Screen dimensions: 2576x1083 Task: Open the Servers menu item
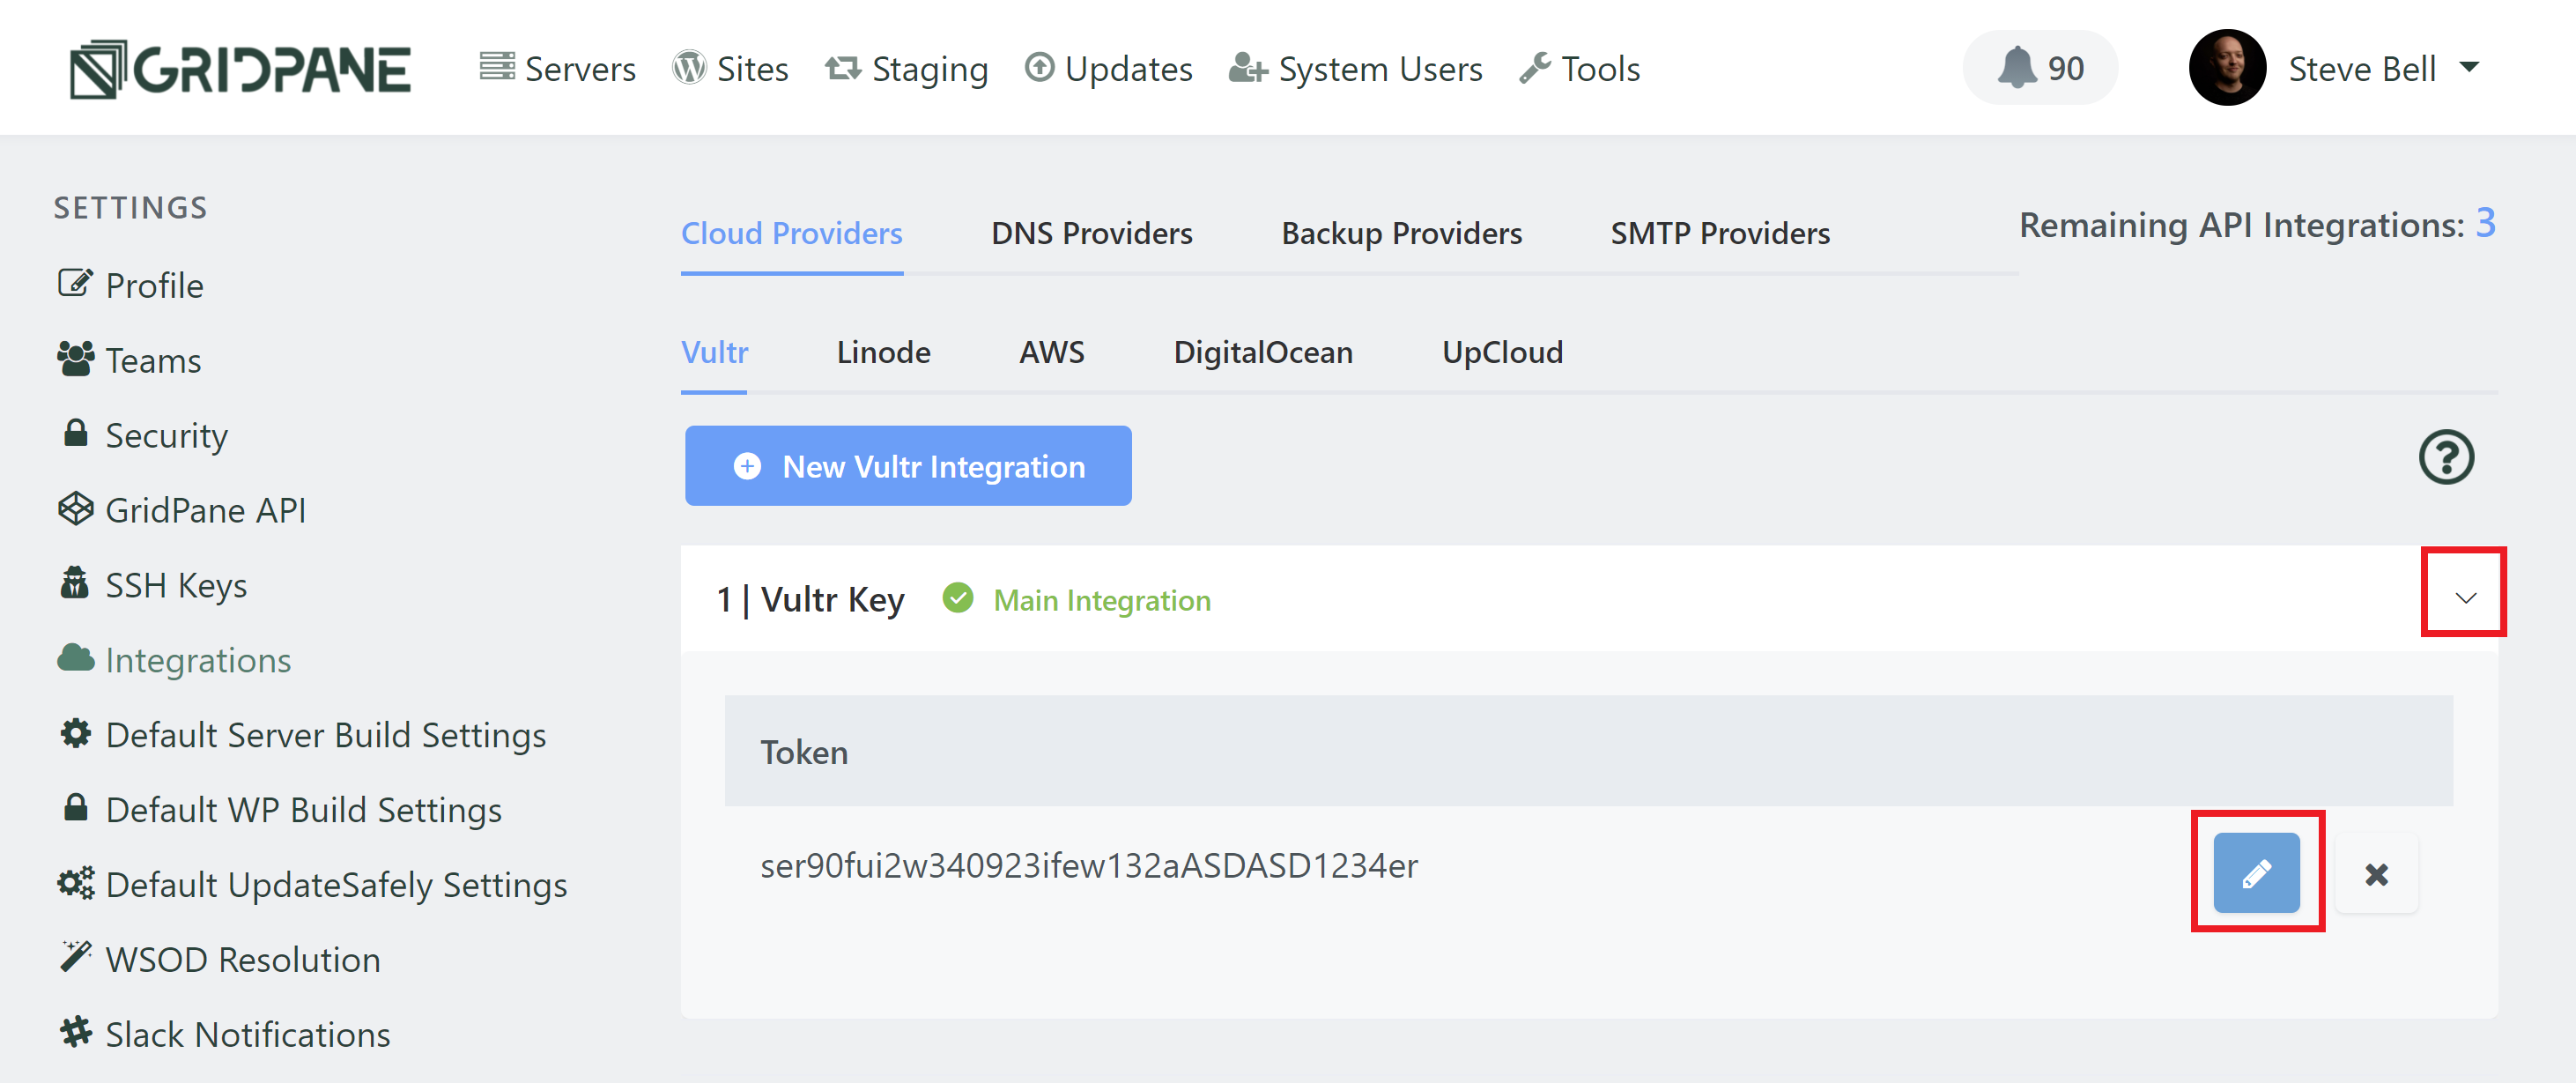(557, 69)
